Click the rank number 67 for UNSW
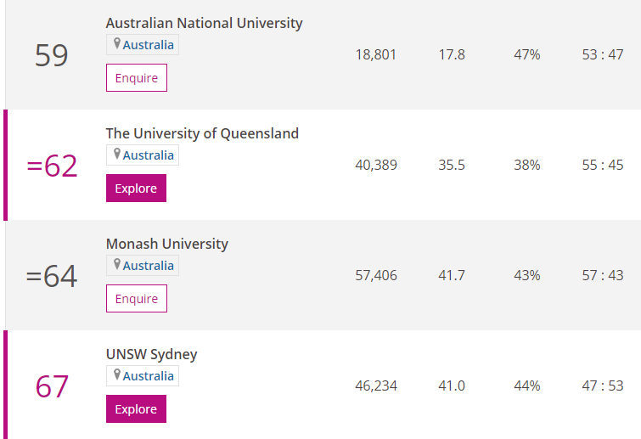Image resolution: width=641 pixels, height=439 pixels. coord(52,386)
